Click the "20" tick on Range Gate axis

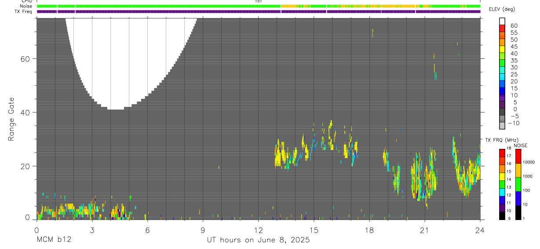click(x=25, y=166)
